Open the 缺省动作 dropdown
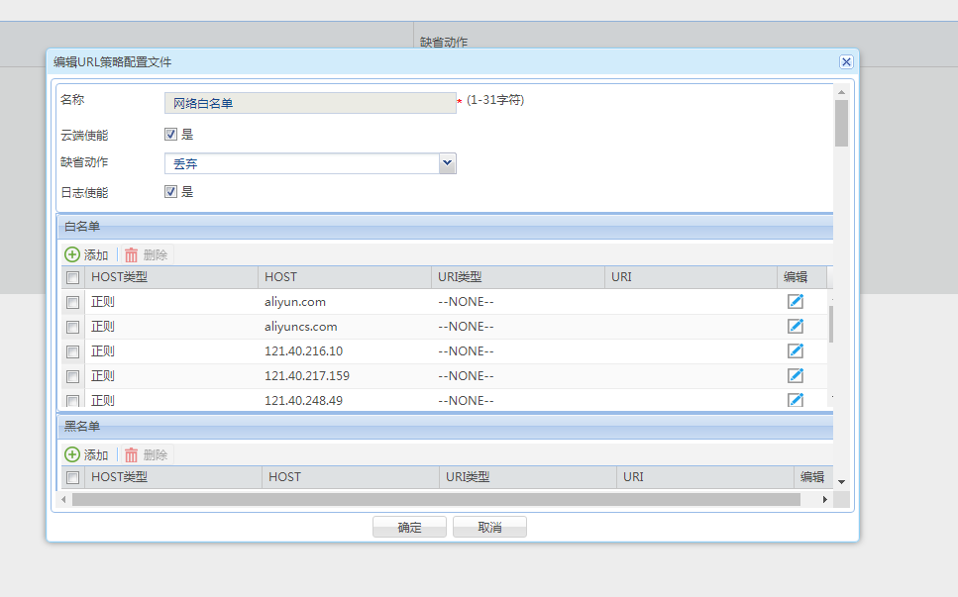The image size is (958, 597). (x=447, y=163)
